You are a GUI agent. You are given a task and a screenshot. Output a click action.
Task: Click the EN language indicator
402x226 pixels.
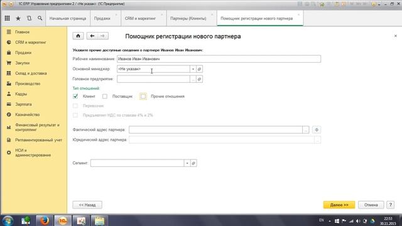pyautogui.click(x=321, y=220)
